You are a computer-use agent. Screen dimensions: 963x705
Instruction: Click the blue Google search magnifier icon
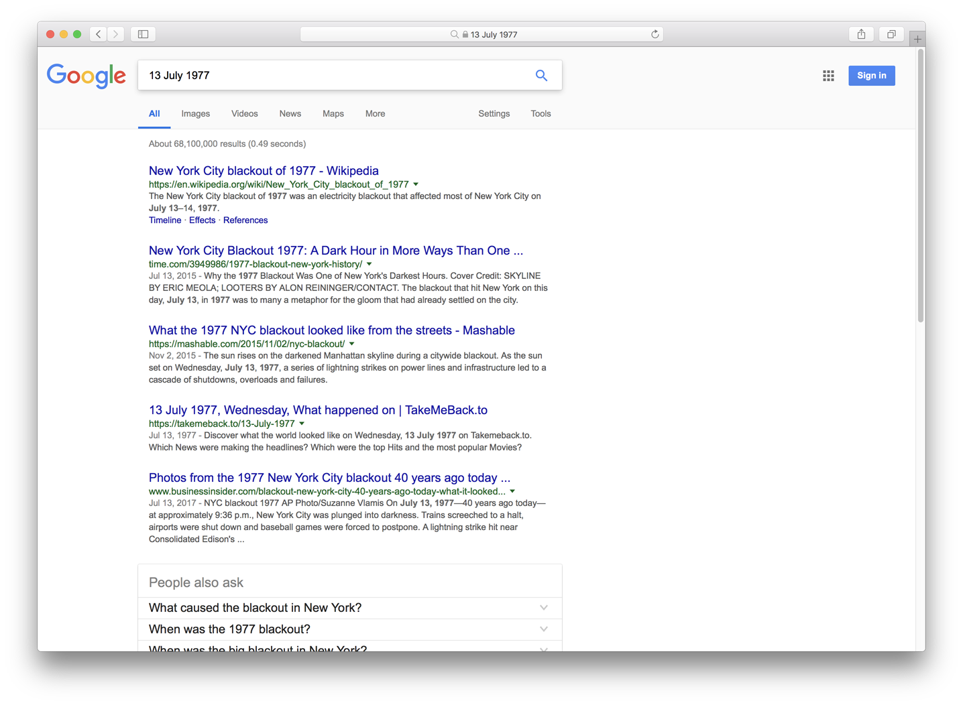[541, 76]
